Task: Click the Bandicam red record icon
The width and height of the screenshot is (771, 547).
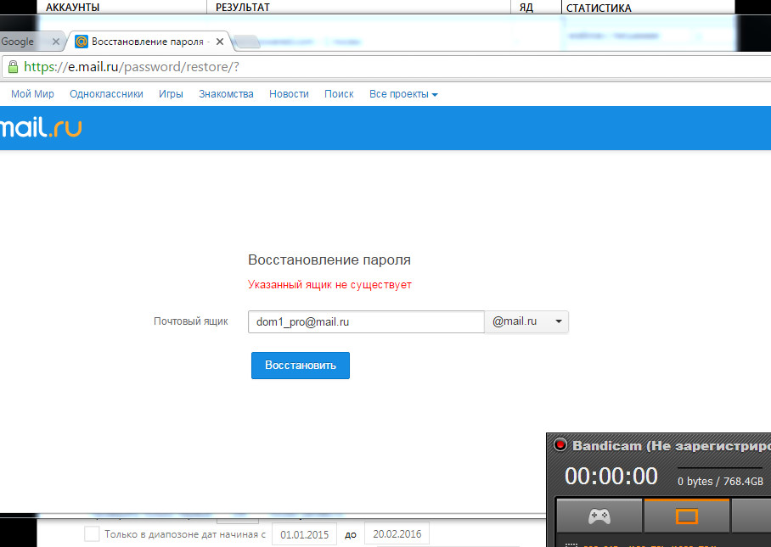Action: pos(560,445)
